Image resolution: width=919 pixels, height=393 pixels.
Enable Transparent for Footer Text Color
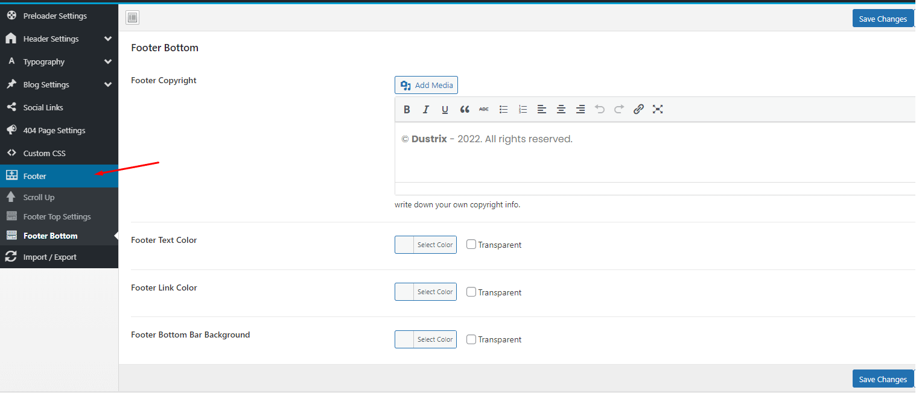[x=471, y=244]
